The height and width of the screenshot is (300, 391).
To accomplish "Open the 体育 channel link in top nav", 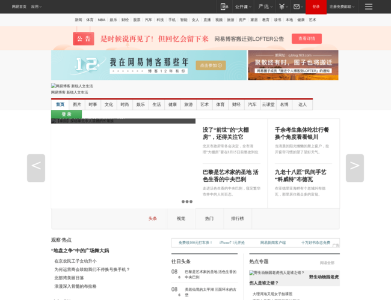I will [90, 20].
